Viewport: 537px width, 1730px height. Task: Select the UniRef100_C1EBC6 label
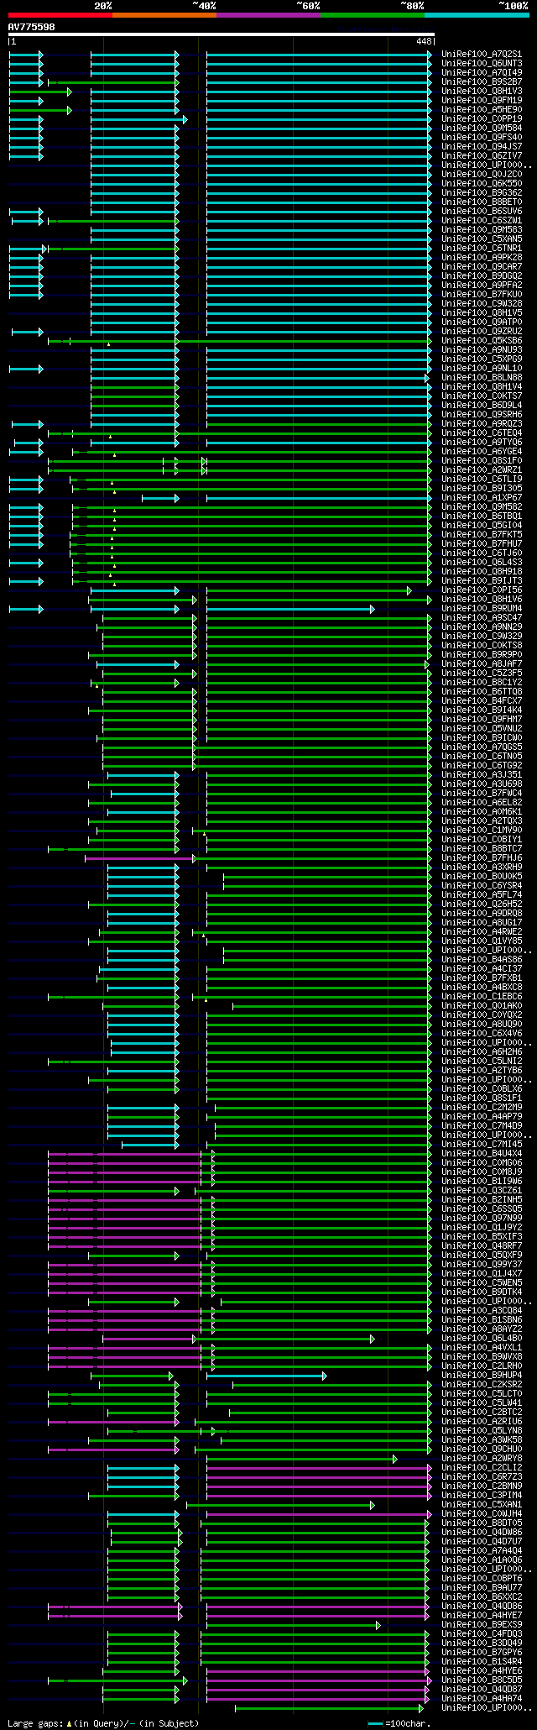482,996
